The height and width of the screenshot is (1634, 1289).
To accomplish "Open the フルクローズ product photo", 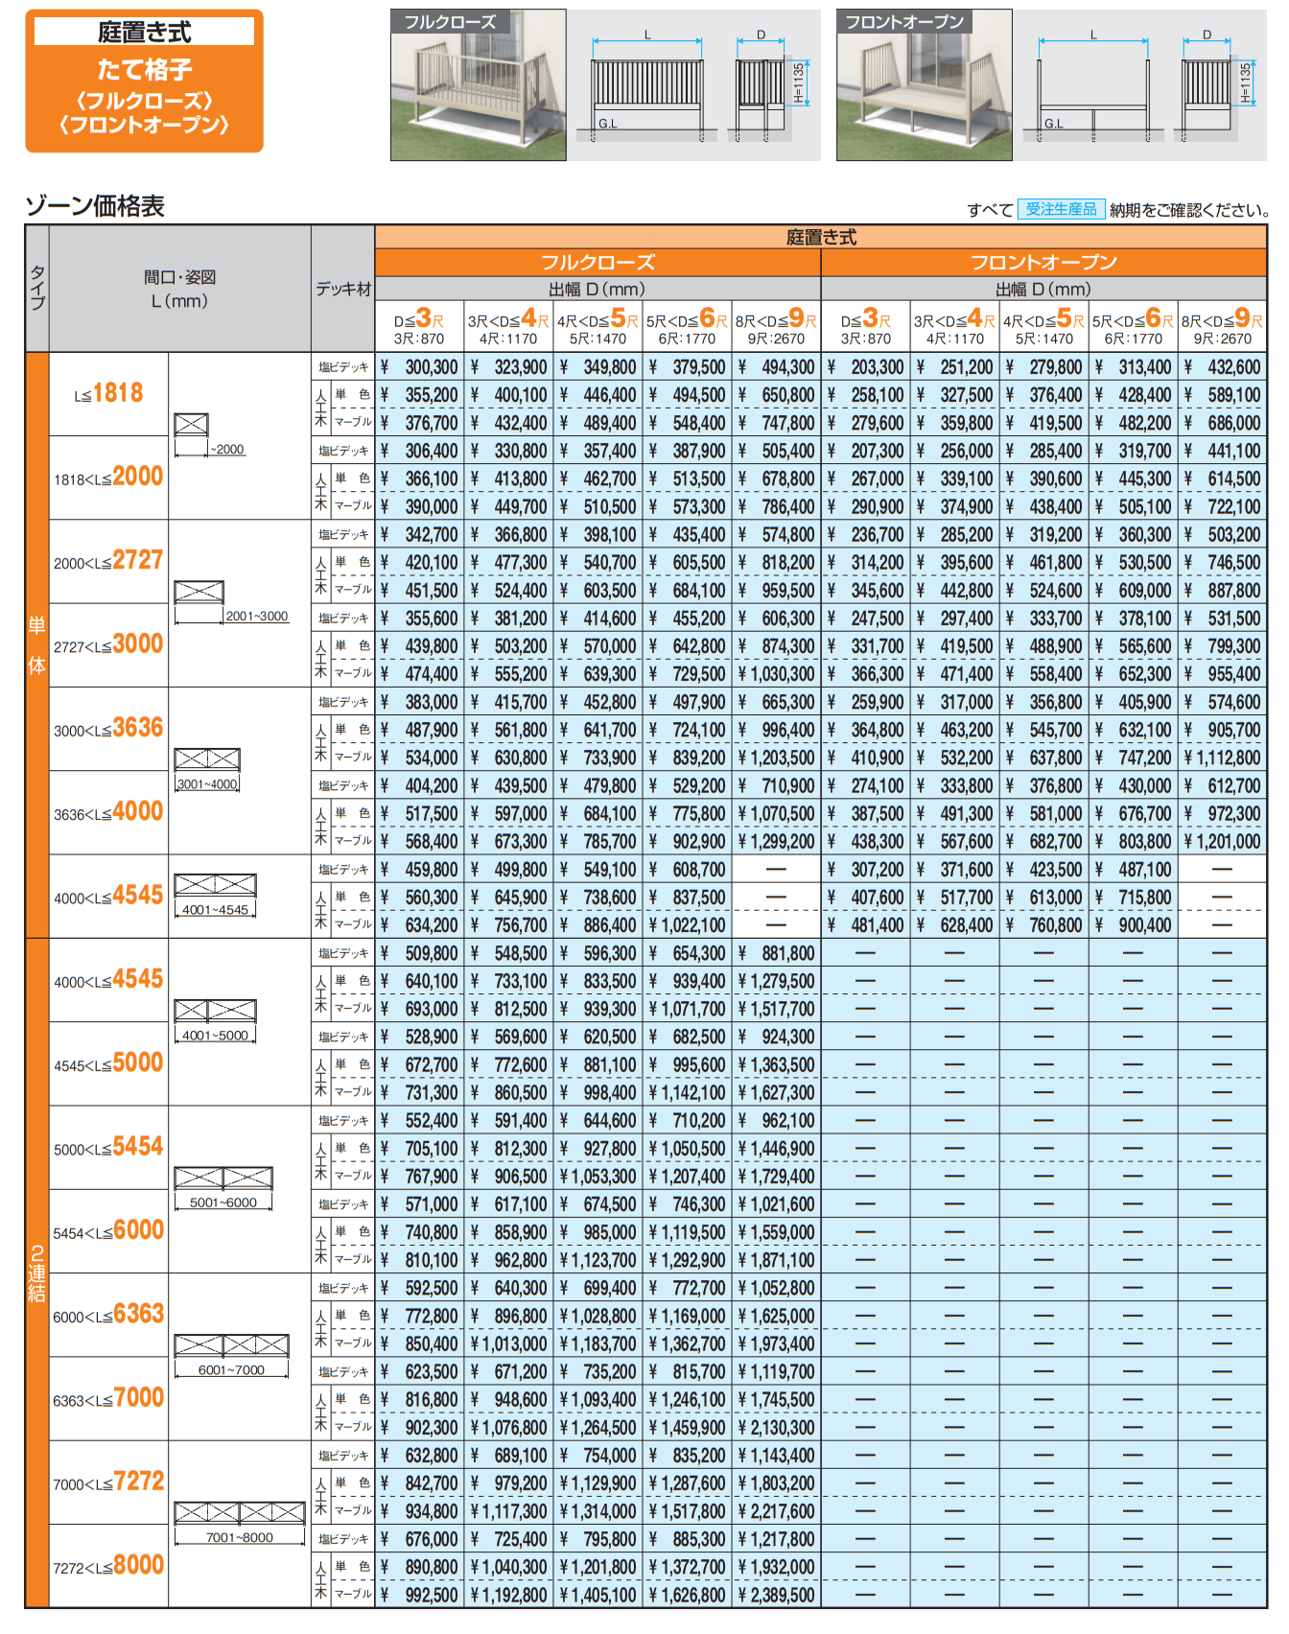I will coord(478,85).
